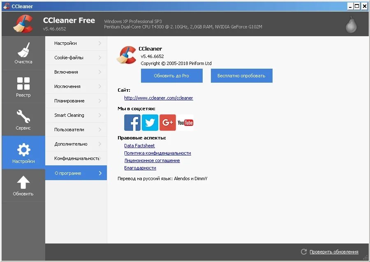This screenshot has width=370, height=262.
Task: Open the YouTube social icon
Action: click(x=185, y=123)
